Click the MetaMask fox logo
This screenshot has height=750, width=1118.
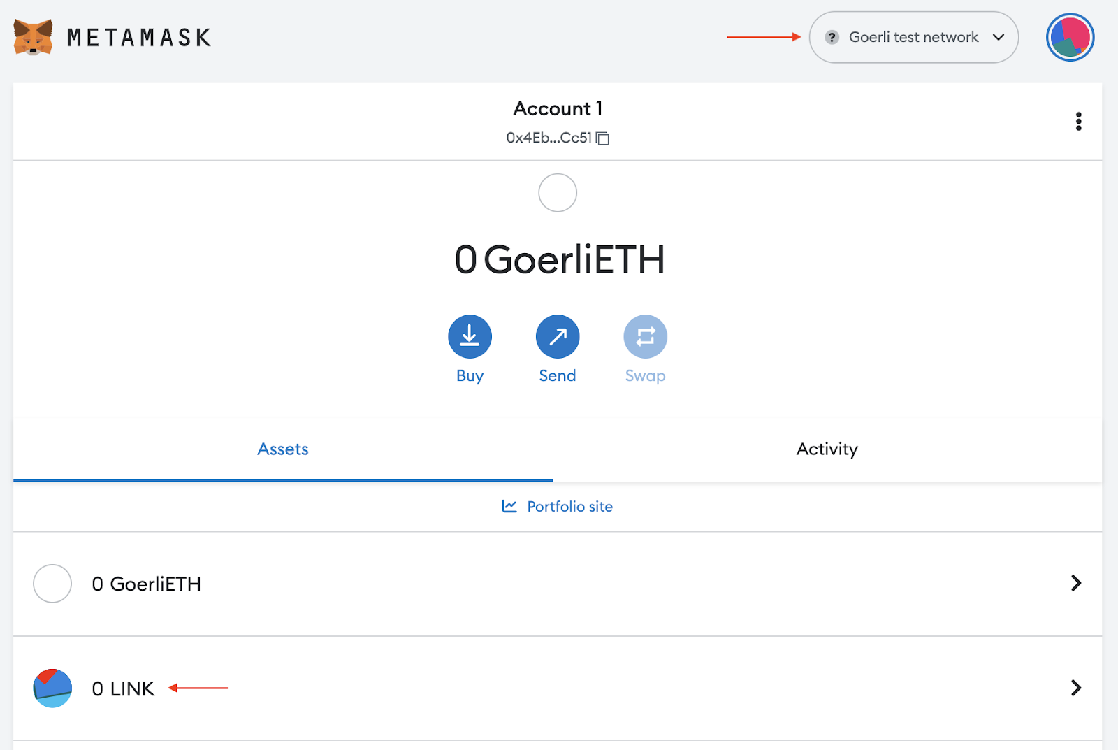pos(31,37)
